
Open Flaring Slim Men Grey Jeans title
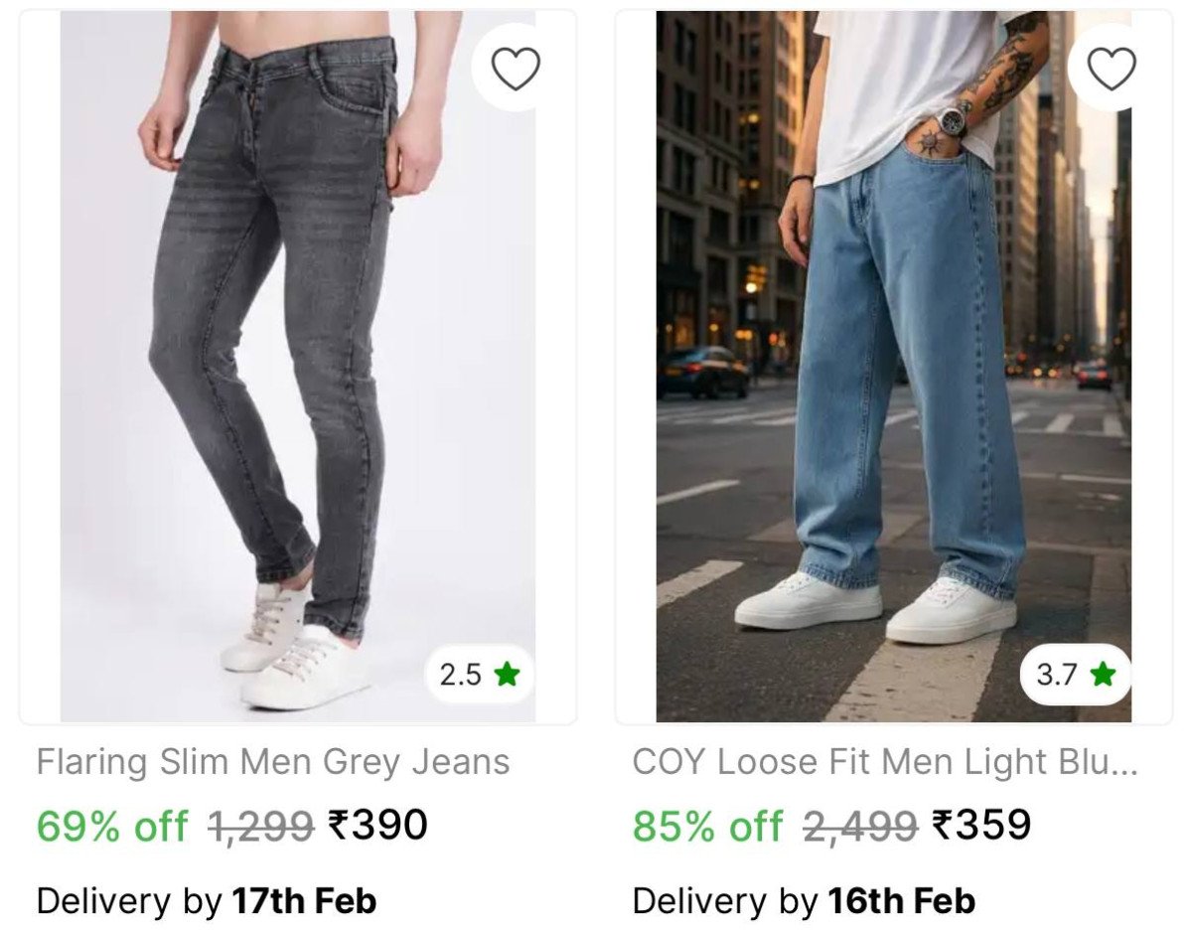[x=273, y=762]
